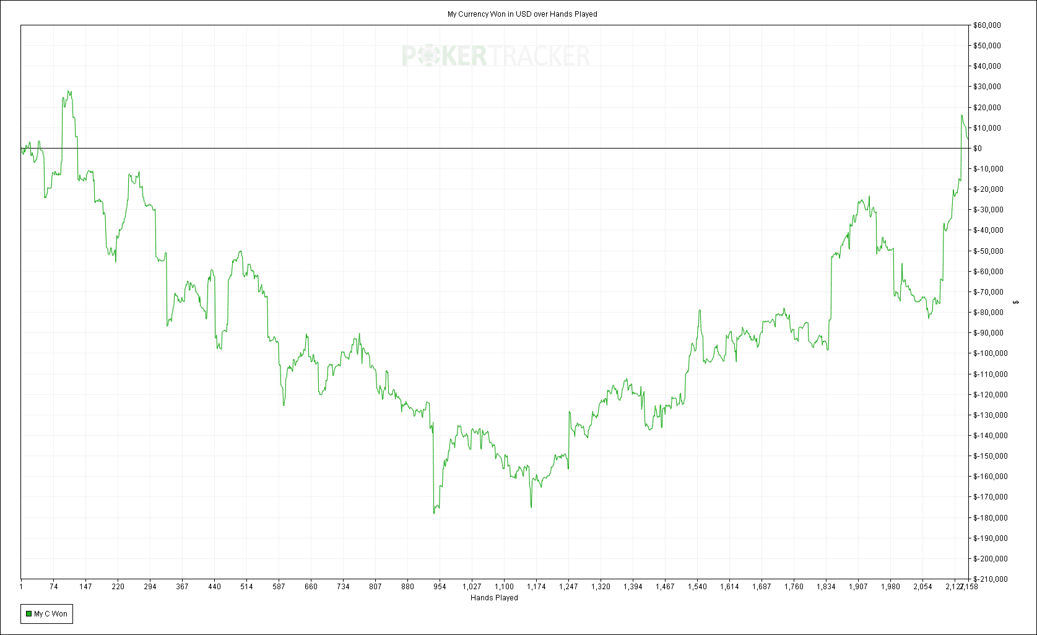The width and height of the screenshot is (1037, 635).
Task: Click the $60,000 y-axis label
Action: pos(987,25)
